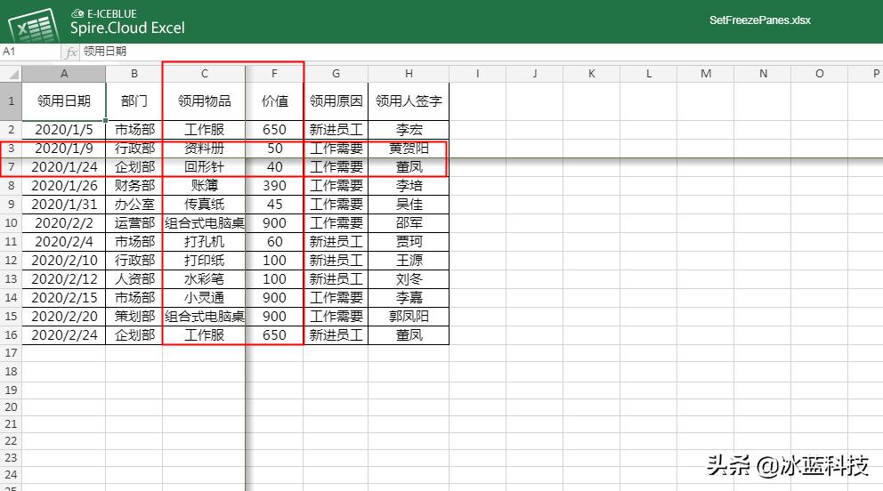The width and height of the screenshot is (883, 491).
Task: Select row 1 header
Action: pos(11,101)
